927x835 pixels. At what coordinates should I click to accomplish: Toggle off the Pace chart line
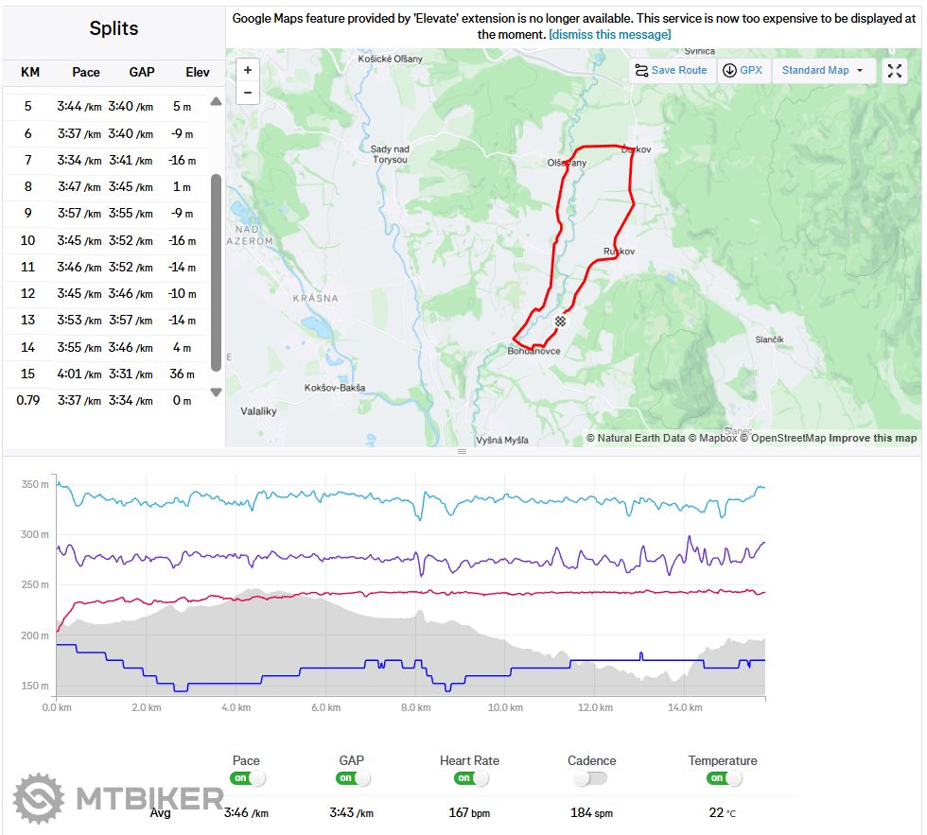point(246,778)
